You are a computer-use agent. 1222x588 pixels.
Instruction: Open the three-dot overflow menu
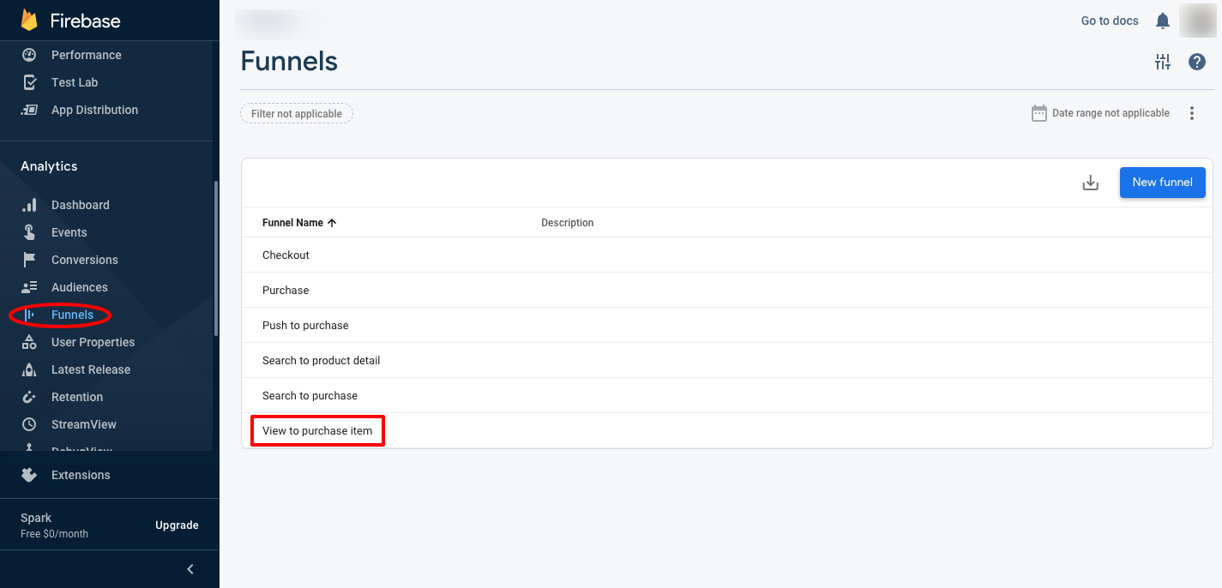[x=1192, y=113]
